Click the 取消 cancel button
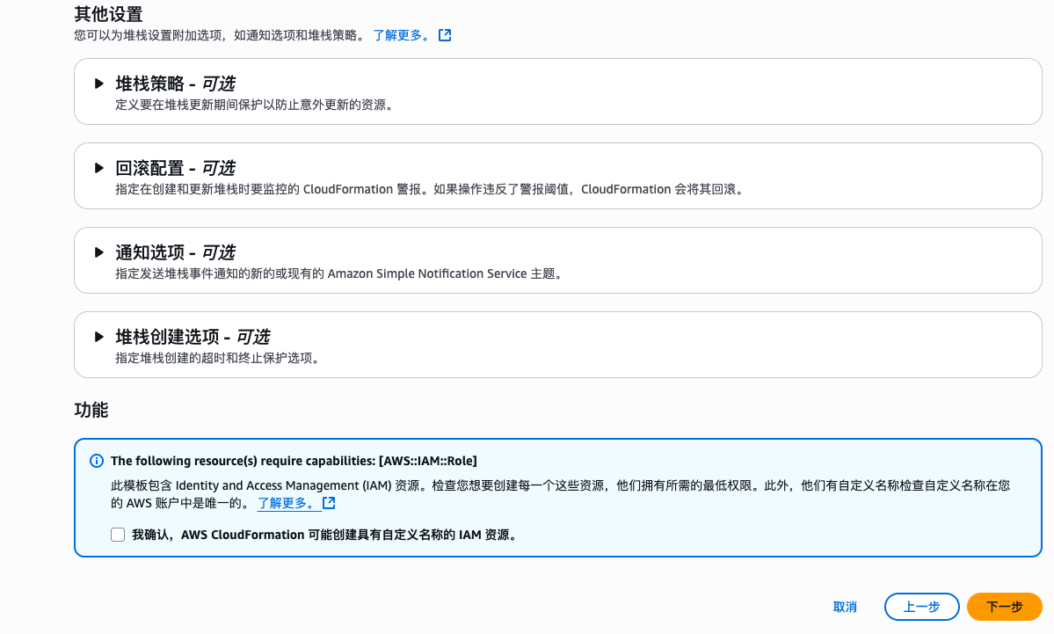The width and height of the screenshot is (1054, 634). 845,607
